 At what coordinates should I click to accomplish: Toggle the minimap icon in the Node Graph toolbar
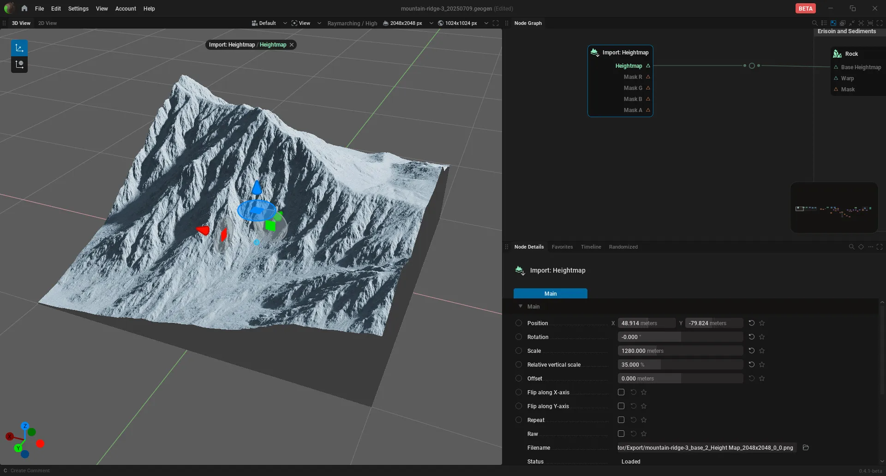833,23
